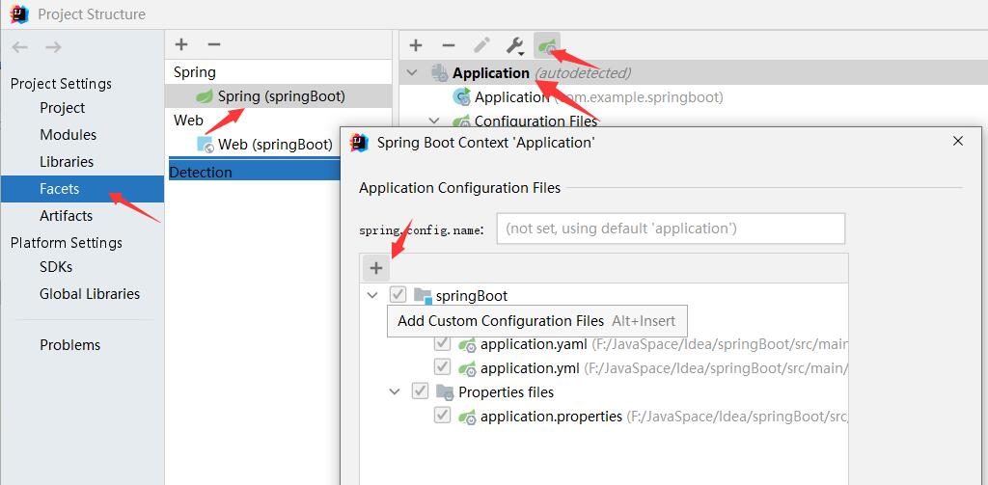Collapse the Application autodetected node
988x485 pixels.
coord(413,73)
